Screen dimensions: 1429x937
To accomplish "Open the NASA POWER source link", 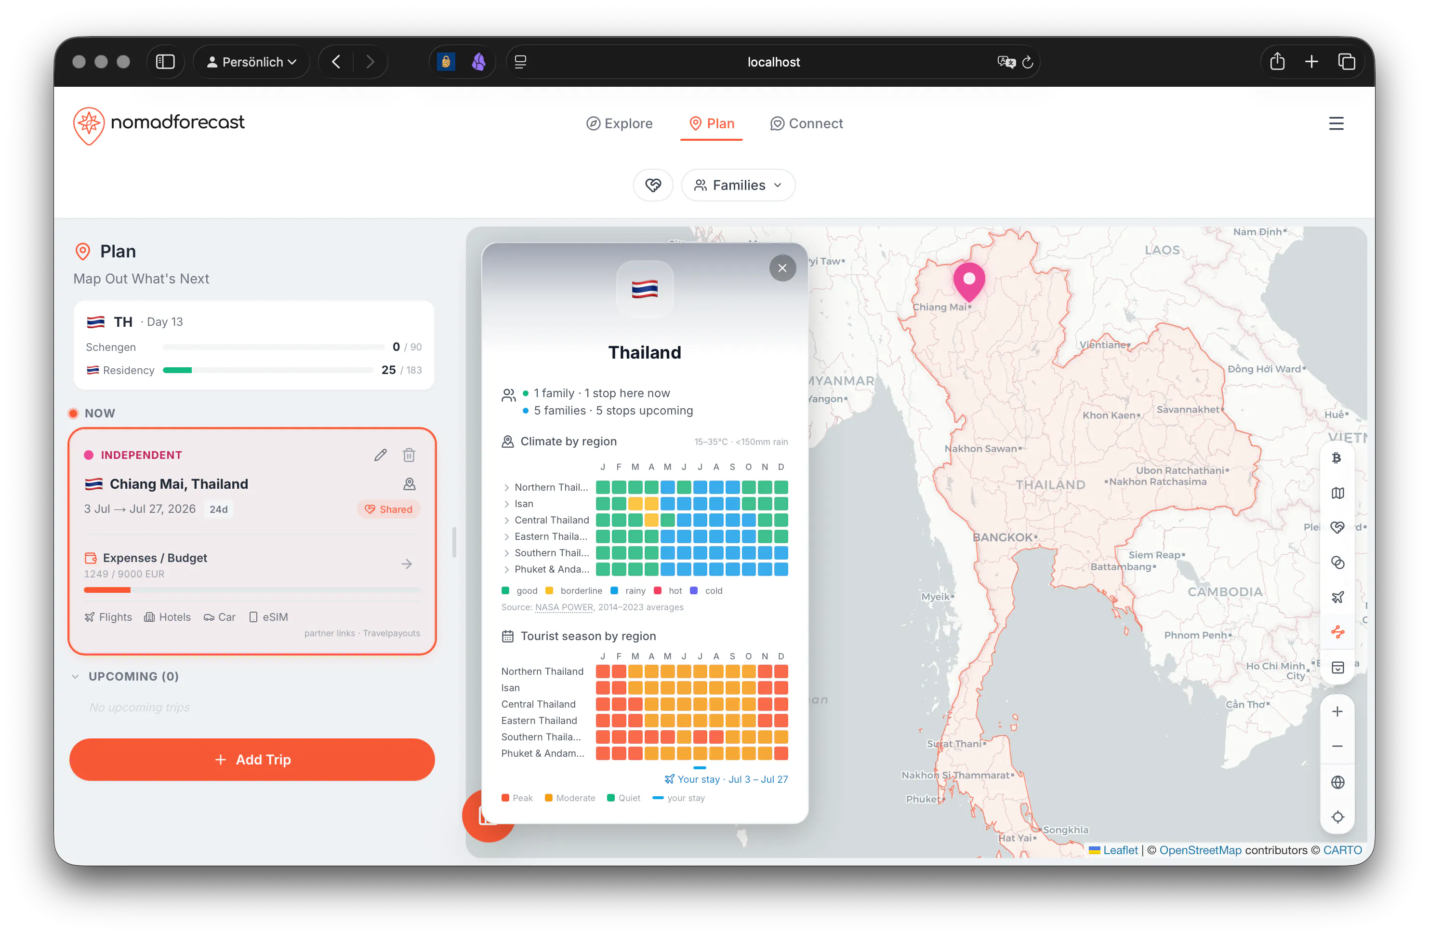I will click(x=564, y=607).
